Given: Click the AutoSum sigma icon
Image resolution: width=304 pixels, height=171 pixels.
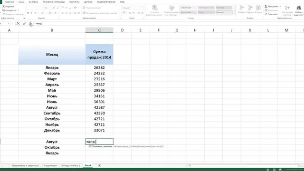Looking at the screenshot, I should tap(266, 6).
